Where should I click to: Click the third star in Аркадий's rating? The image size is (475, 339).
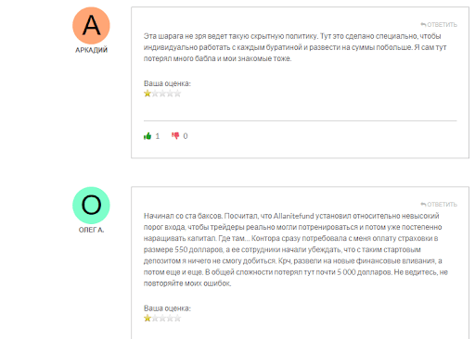(x=162, y=94)
